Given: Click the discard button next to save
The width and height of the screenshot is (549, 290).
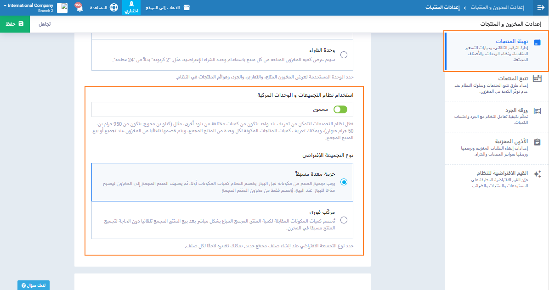Looking at the screenshot, I should click(44, 23).
